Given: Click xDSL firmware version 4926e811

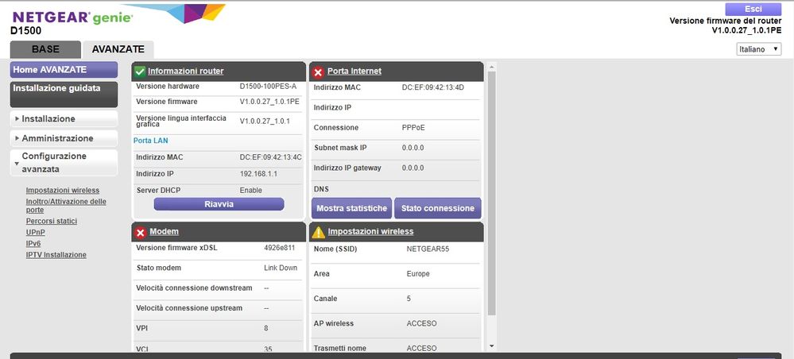Looking at the screenshot, I should [x=279, y=248].
